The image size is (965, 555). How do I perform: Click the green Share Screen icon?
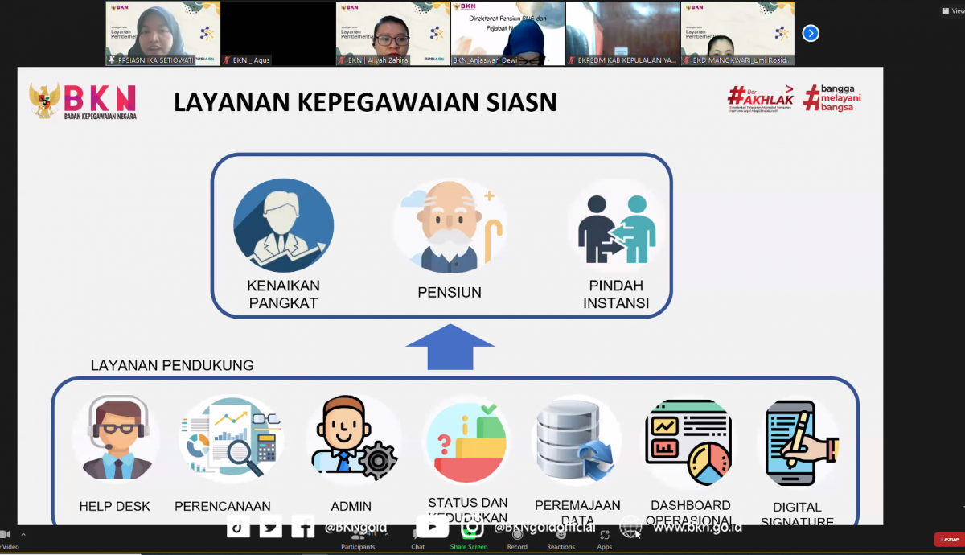pos(468,537)
